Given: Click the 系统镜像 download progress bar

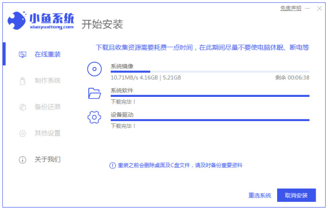Looking at the screenshot, I should click(210, 72).
